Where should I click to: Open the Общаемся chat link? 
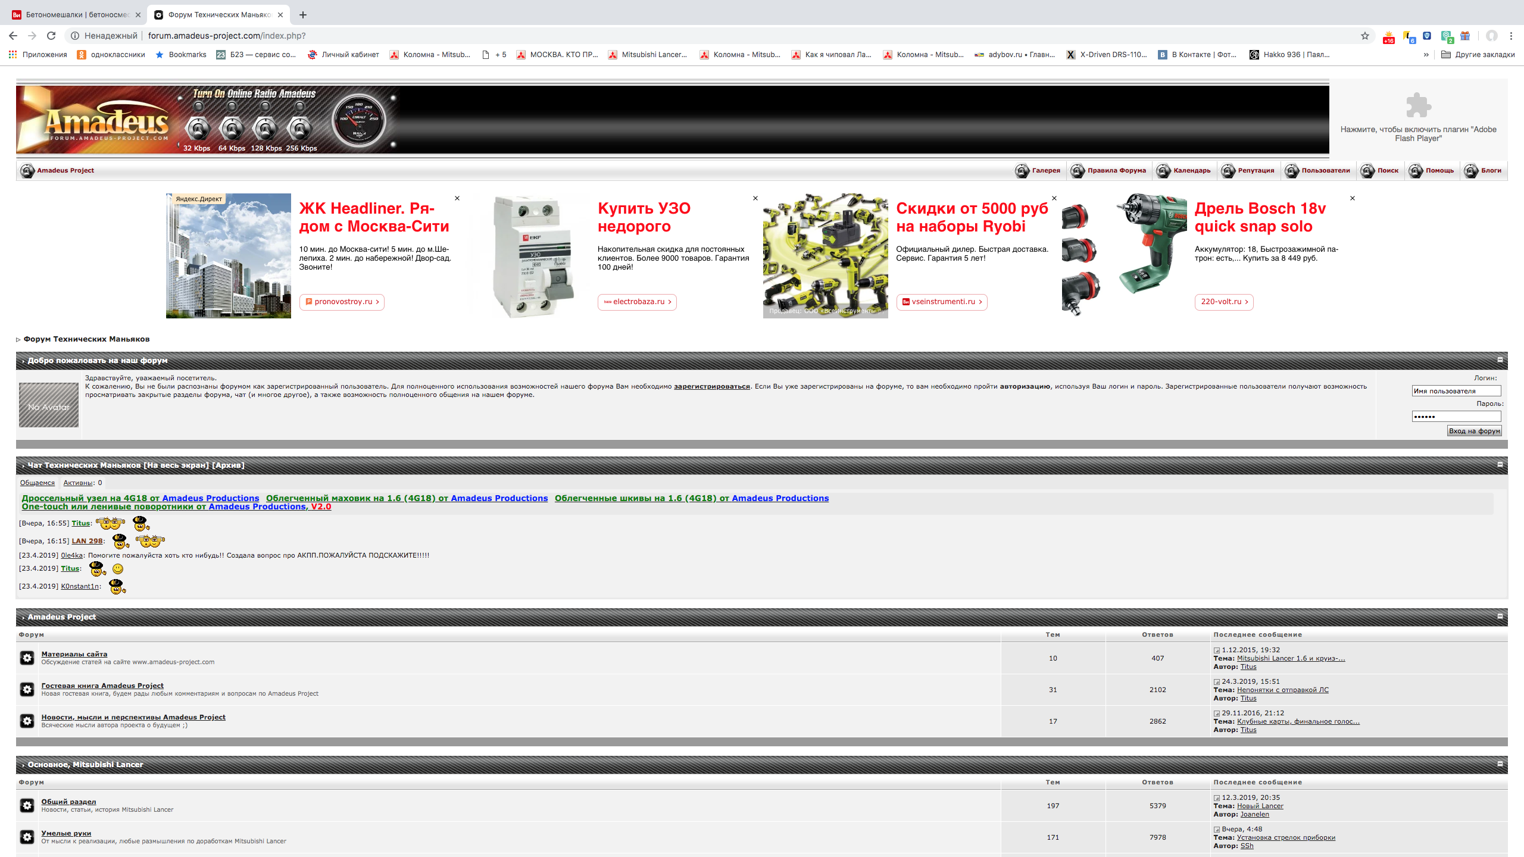tap(38, 483)
